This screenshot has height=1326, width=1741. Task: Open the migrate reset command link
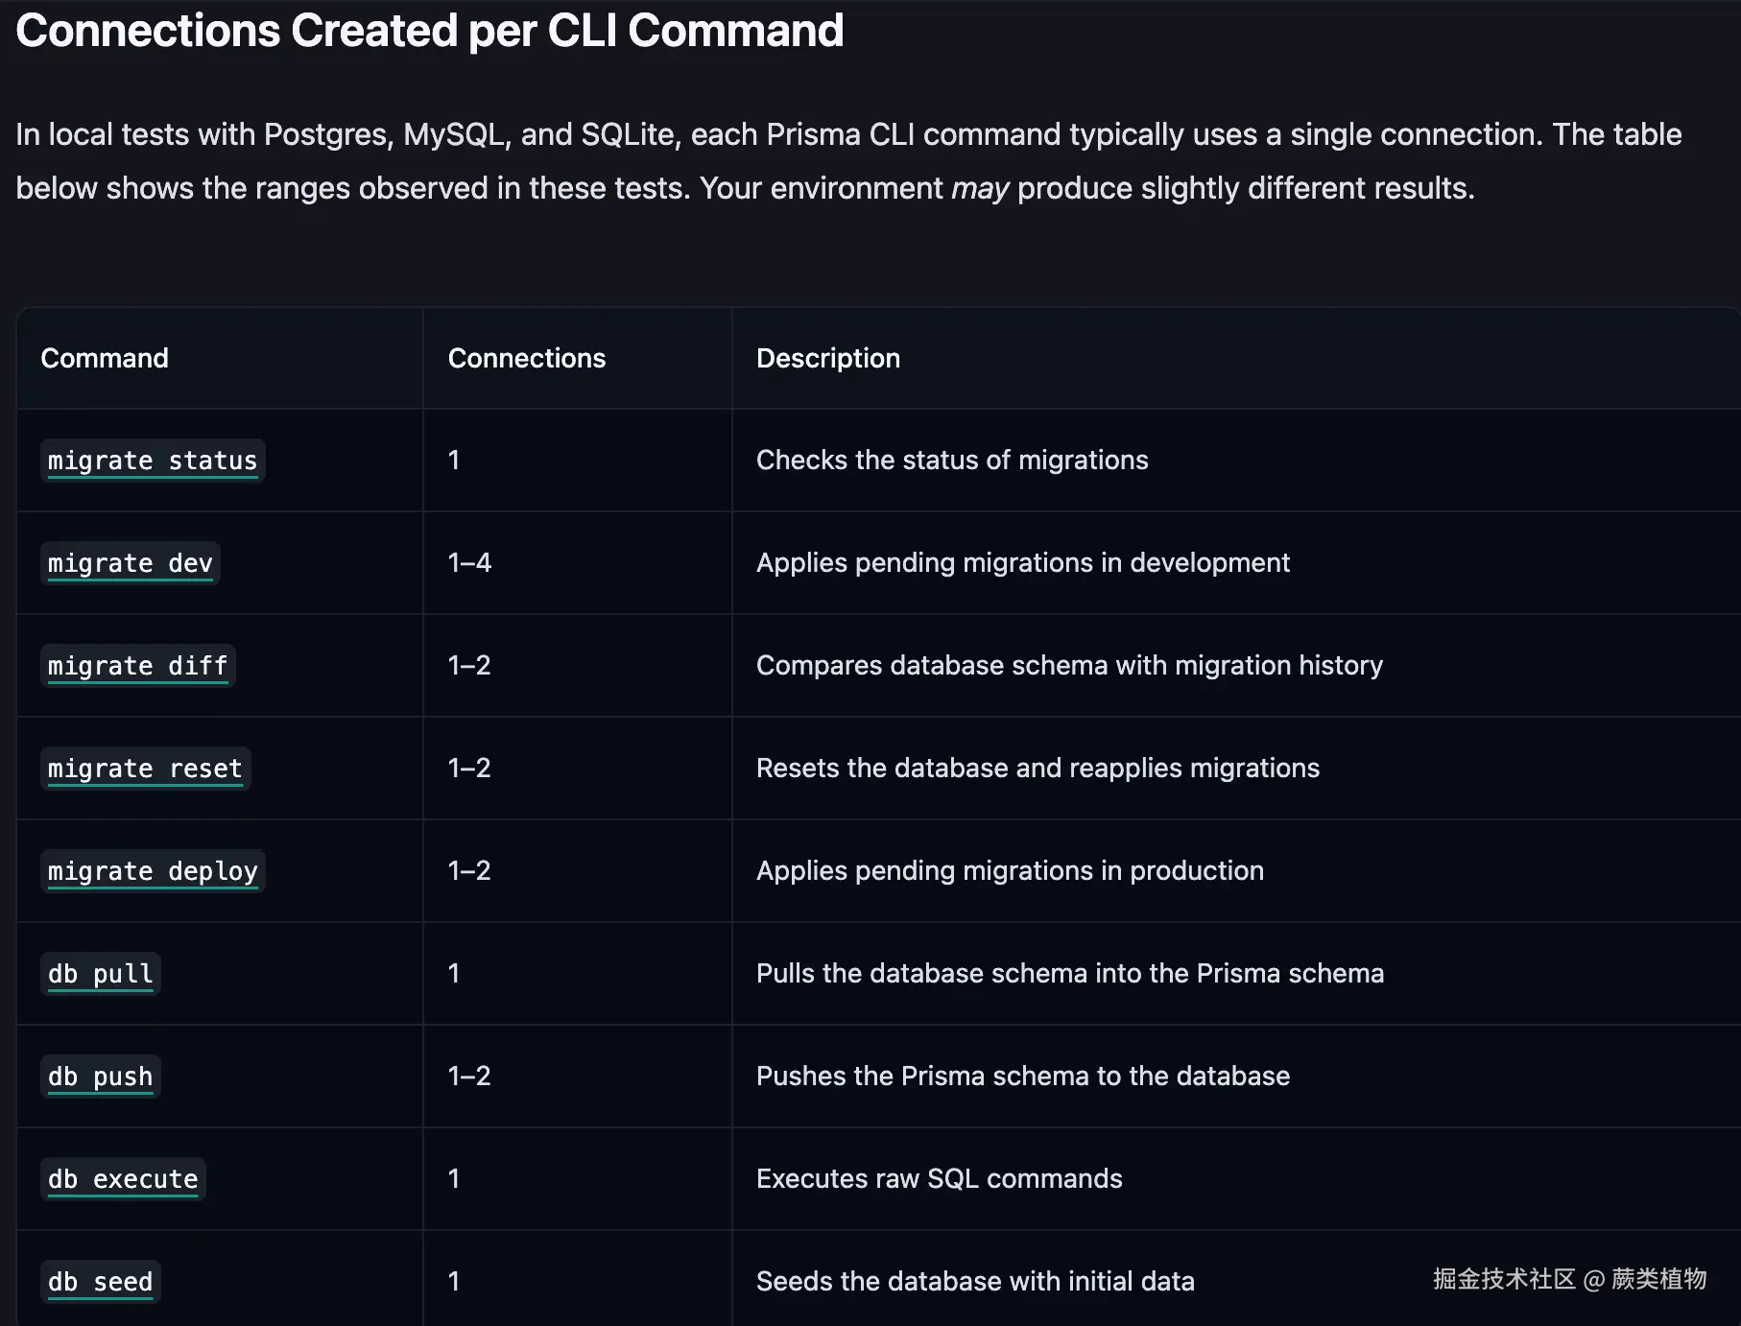click(x=145, y=769)
